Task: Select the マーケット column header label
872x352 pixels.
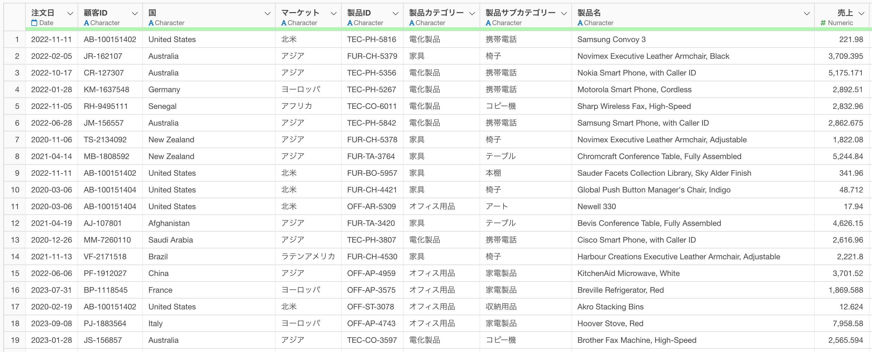Action: 300,13
